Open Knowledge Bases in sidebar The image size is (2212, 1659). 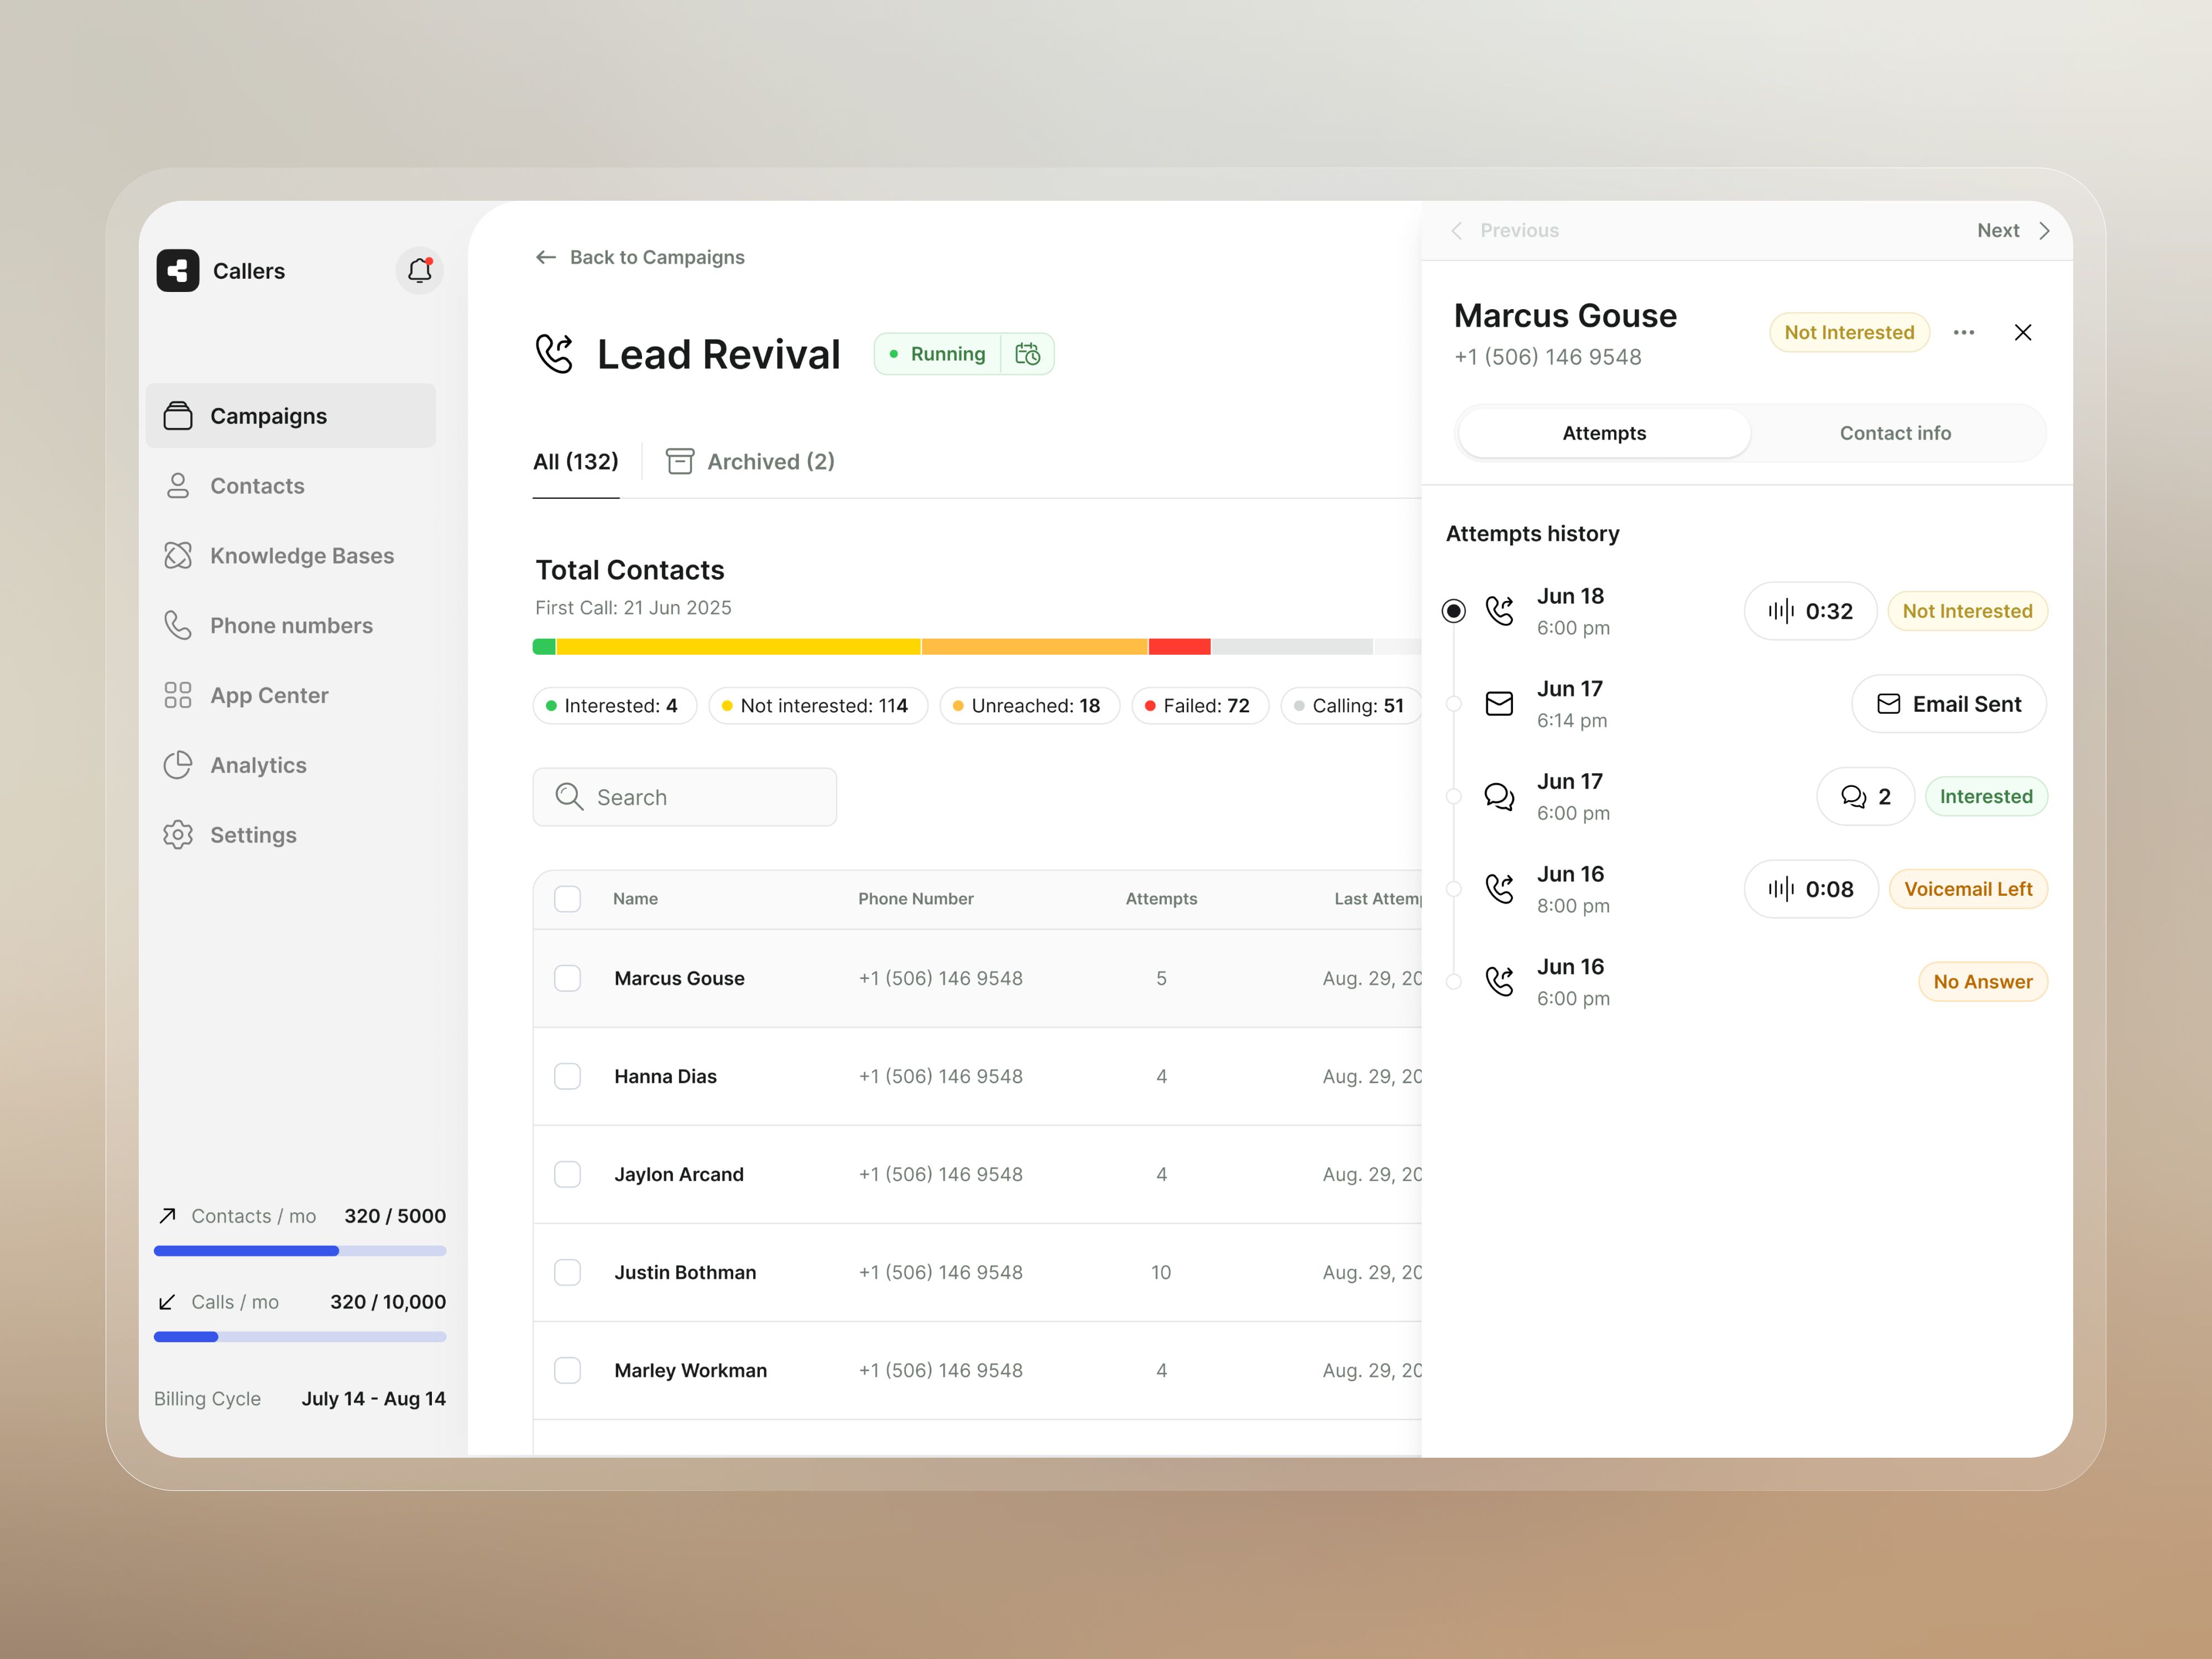coord(301,556)
